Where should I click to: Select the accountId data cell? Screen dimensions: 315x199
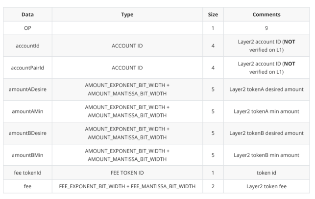[27, 46]
